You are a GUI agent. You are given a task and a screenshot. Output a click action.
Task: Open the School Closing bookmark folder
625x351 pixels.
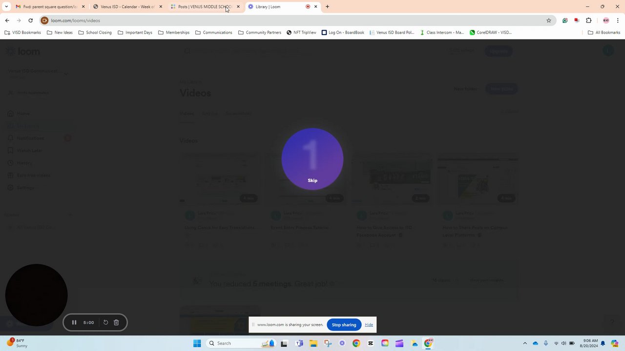(x=95, y=33)
